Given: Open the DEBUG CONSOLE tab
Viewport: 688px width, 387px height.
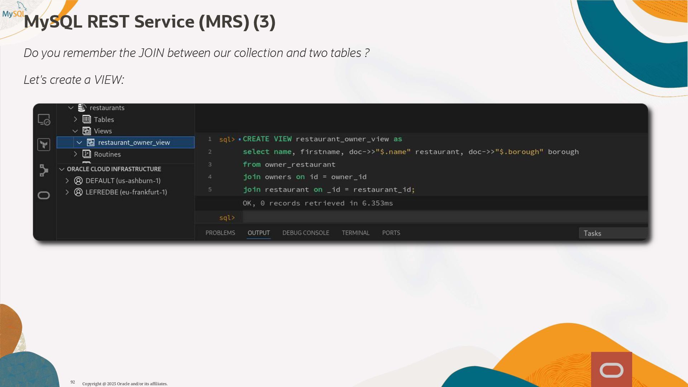Looking at the screenshot, I should tap(305, 233).
